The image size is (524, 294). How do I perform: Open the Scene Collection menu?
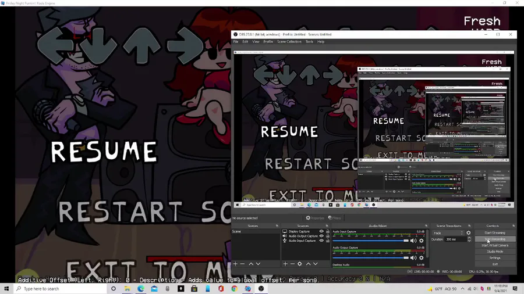point(289,42)
